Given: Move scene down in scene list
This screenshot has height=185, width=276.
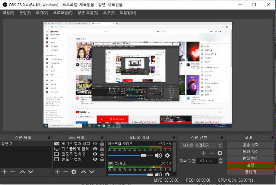Looking at the screenshot, I should click(30, 172).
